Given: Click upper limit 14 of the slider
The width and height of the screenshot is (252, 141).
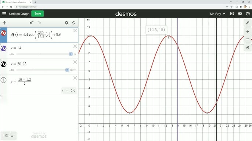Looking at the screenshot, I should (75, 54).
